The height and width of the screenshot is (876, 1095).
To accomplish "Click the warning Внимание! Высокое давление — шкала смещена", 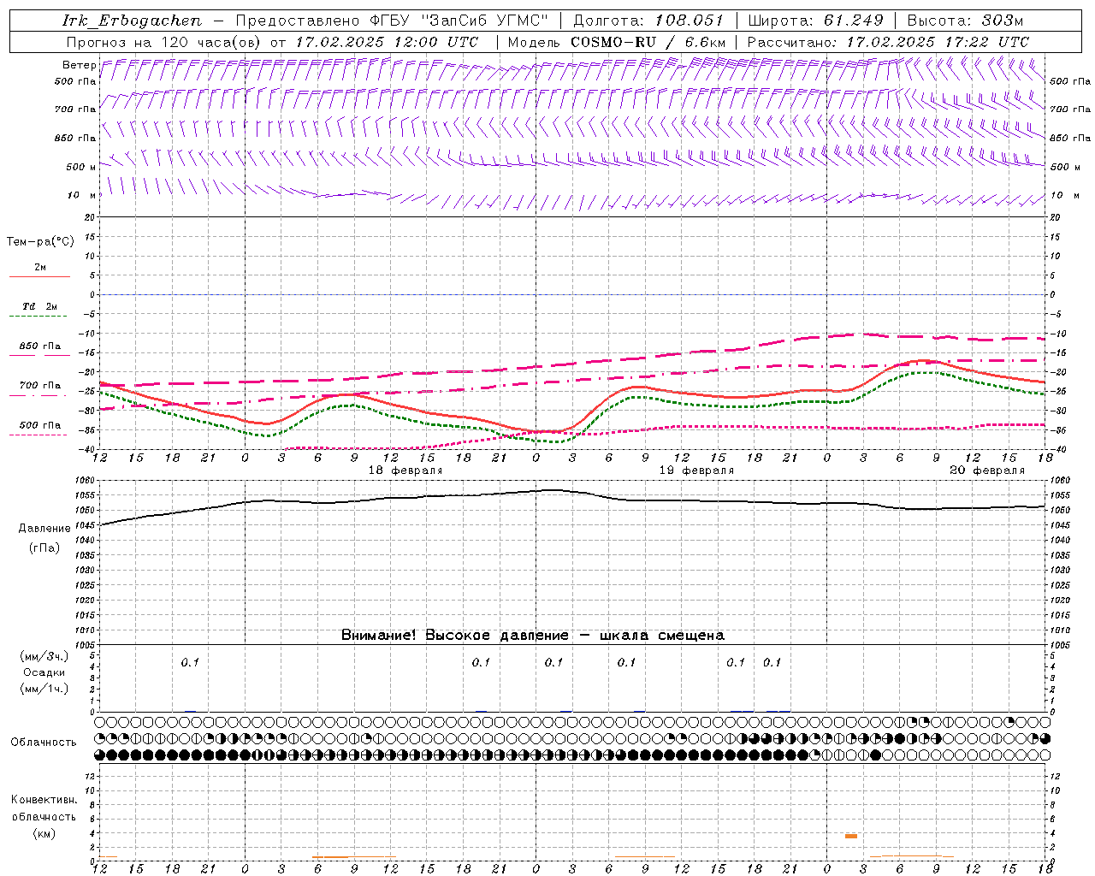I will [533, 635].
